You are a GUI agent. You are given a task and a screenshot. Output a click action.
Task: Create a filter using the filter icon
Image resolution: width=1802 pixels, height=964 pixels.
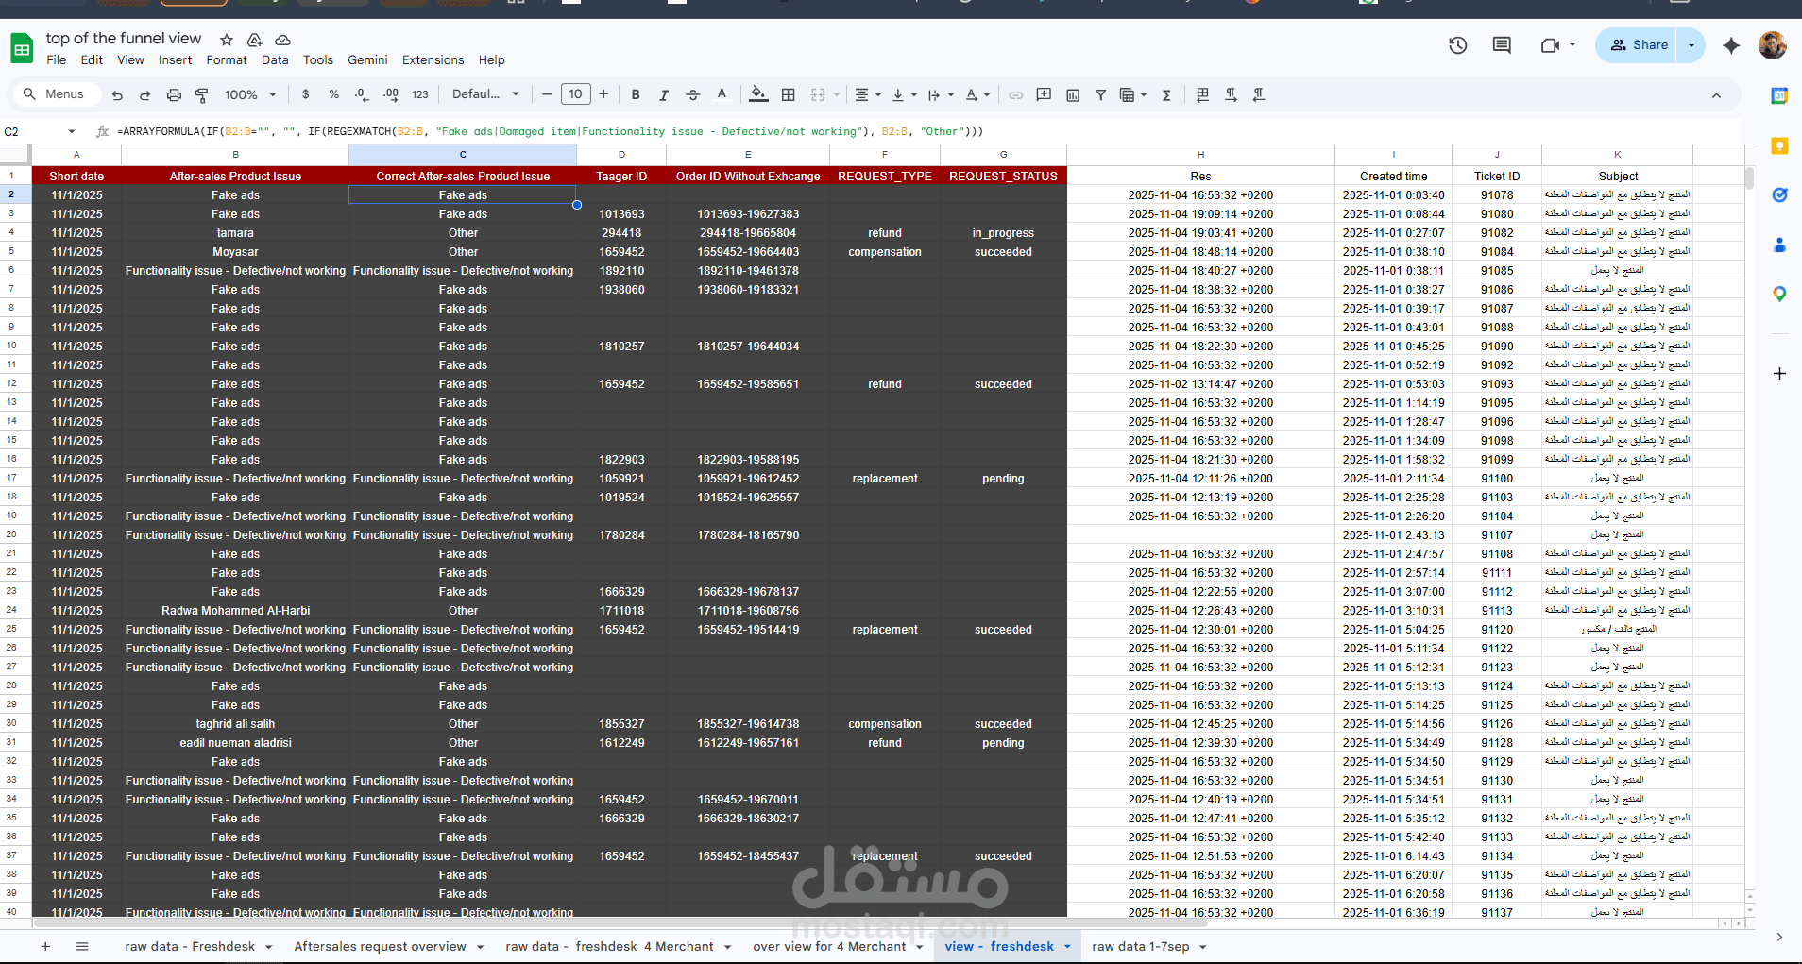[x=1100, y=94]
